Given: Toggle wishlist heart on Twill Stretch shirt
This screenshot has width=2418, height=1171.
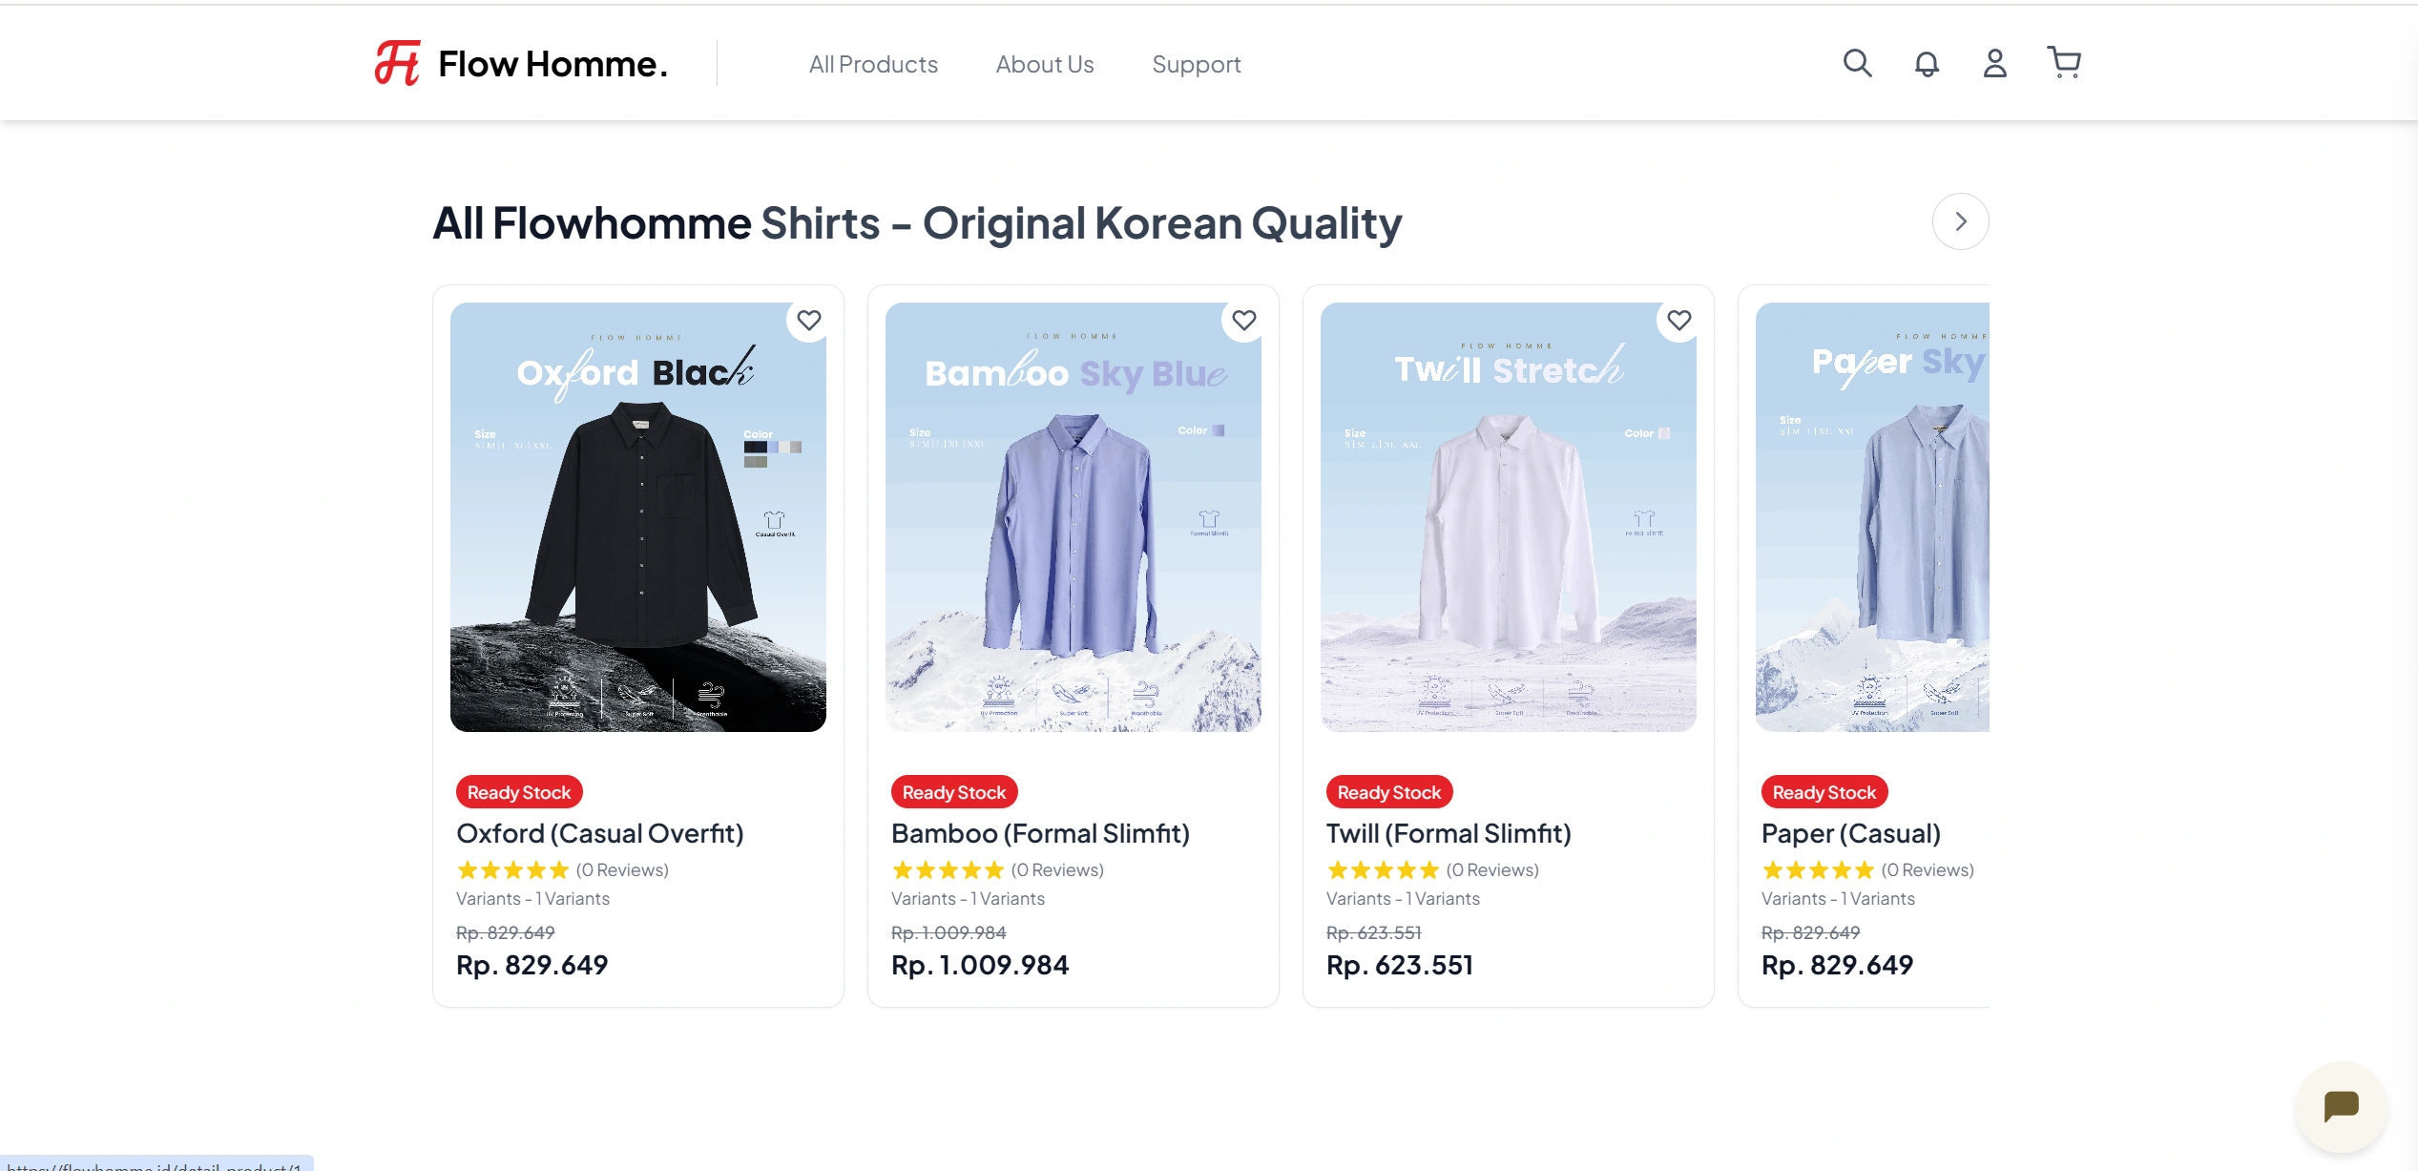Looking at the screenshot, I should point(1678,321).
